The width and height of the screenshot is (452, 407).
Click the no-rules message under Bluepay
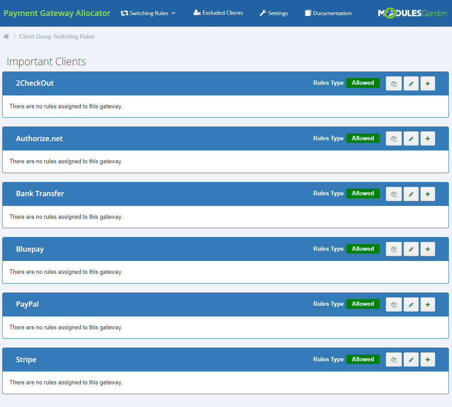pyautogui.click(x=66, y=272)
